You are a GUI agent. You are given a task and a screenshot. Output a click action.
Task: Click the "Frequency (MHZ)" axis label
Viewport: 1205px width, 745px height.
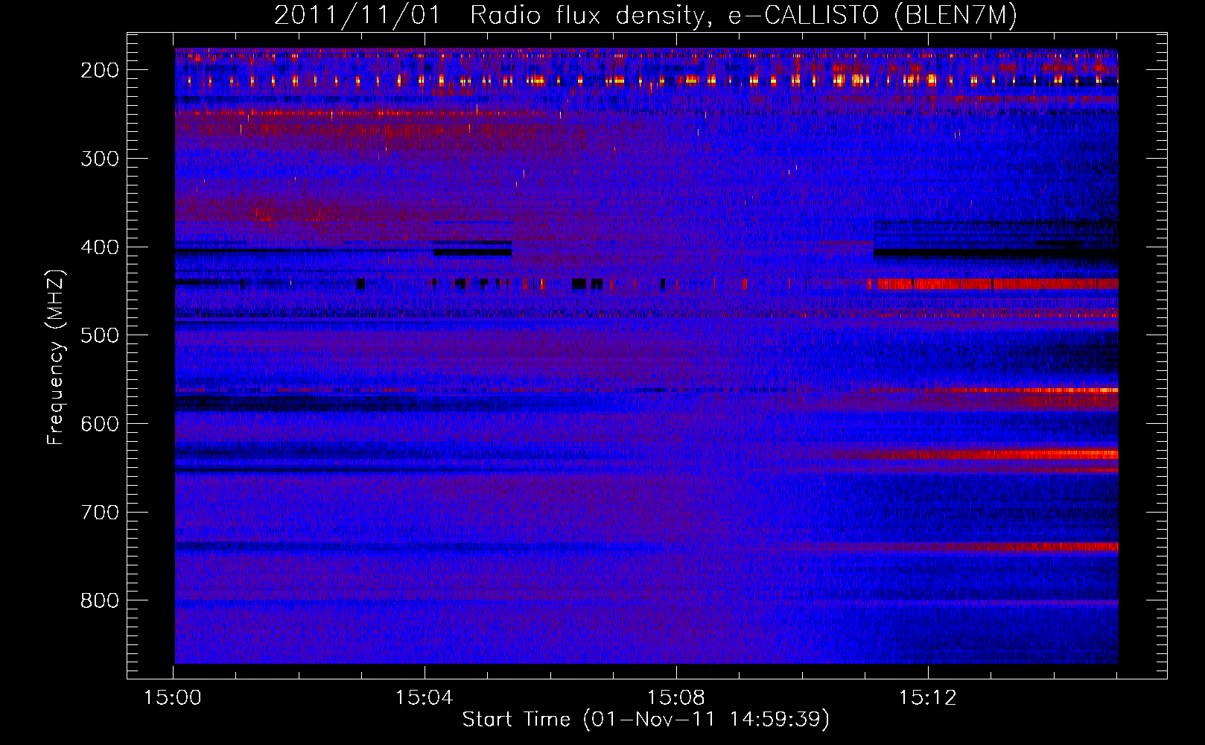click(x=56, y=357)
